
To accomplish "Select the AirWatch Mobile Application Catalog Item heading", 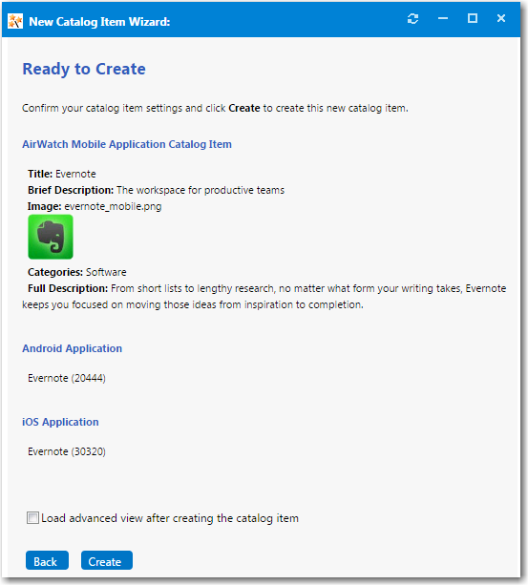I will (127, 144).
